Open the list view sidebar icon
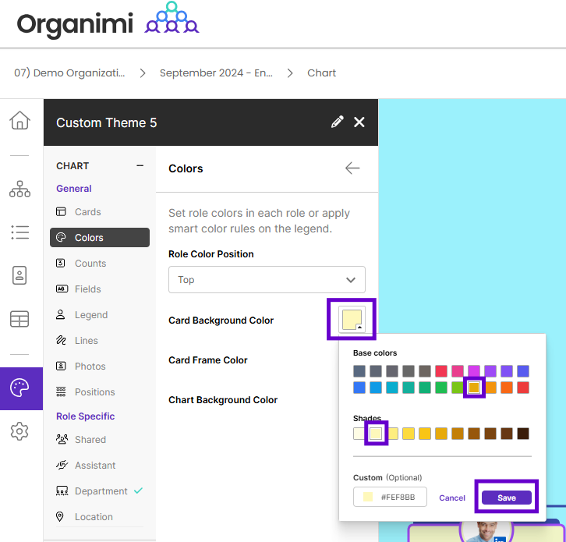 [x=19, y=232]
